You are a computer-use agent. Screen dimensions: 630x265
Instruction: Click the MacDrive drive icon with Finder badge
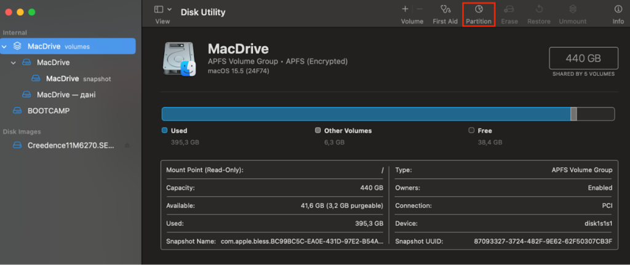click(179, 58)
